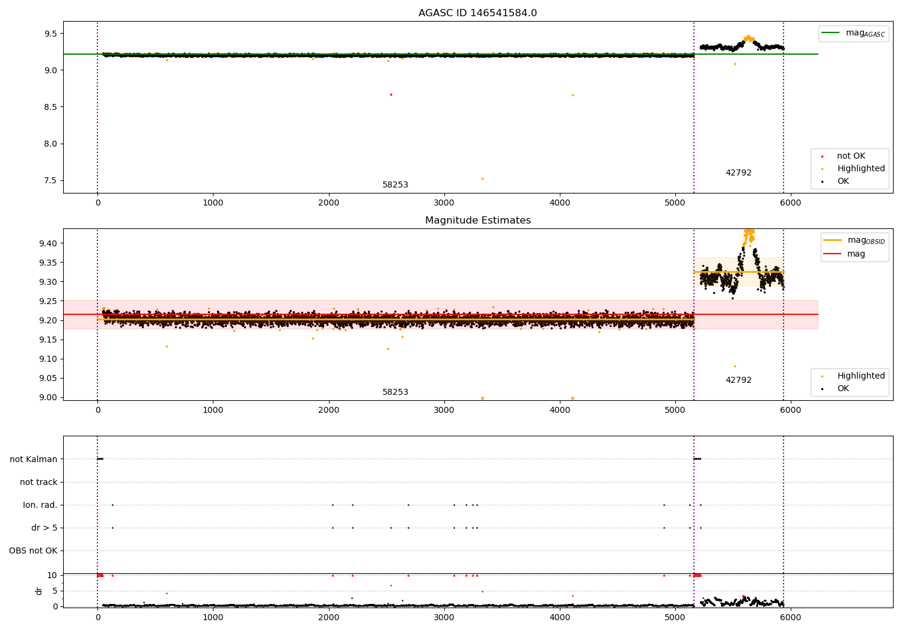Viewport: 902px width, 631px height.
Task: Click the orange mag OBSID legend line
Action: pyautogui.click(x=833, y=240)
